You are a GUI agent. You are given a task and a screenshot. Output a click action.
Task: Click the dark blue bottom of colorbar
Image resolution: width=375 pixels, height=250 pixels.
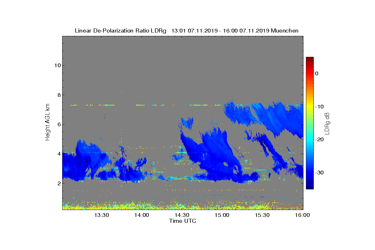pyautogui.click(x=310, y=187)
